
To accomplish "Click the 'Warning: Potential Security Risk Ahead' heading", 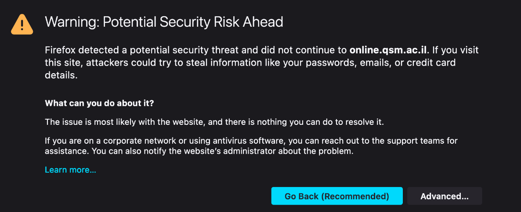I will (164, 21).
